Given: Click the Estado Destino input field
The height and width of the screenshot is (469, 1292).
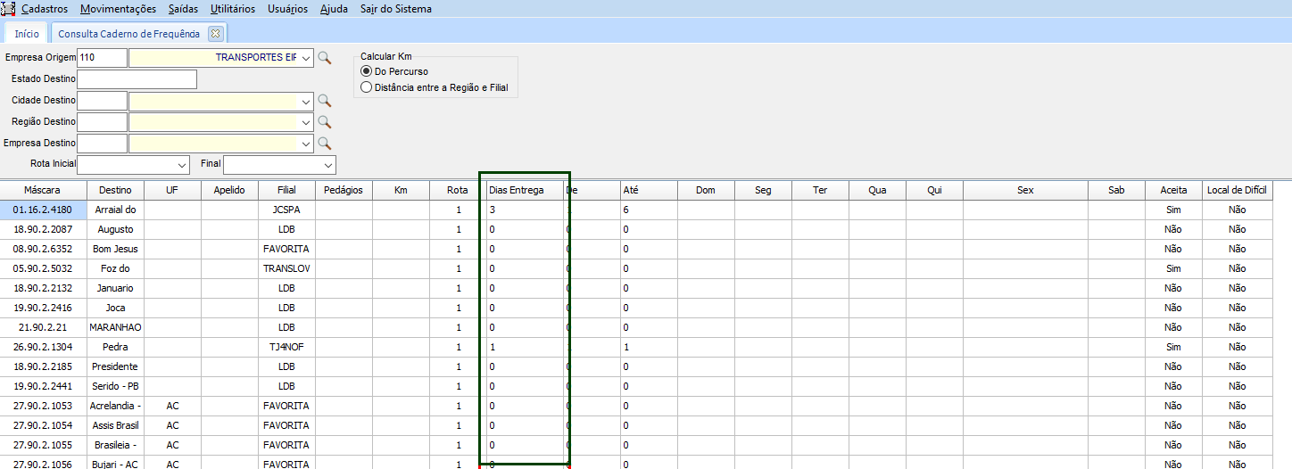Looking at the screenshot, I should (x=137, y=79).
